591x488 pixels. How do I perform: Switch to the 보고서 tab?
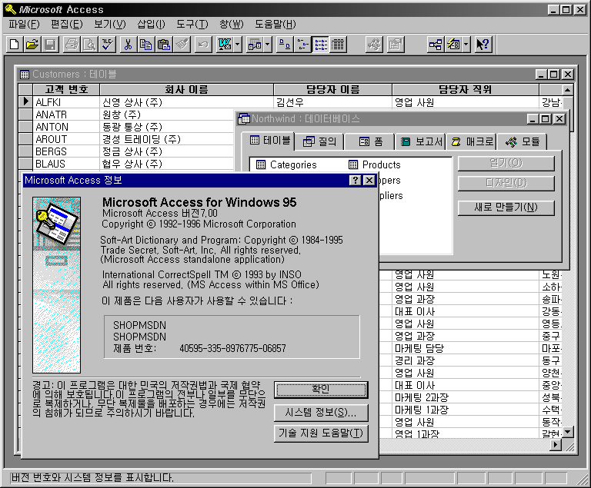pyautogui.click(x=420, y=141)
